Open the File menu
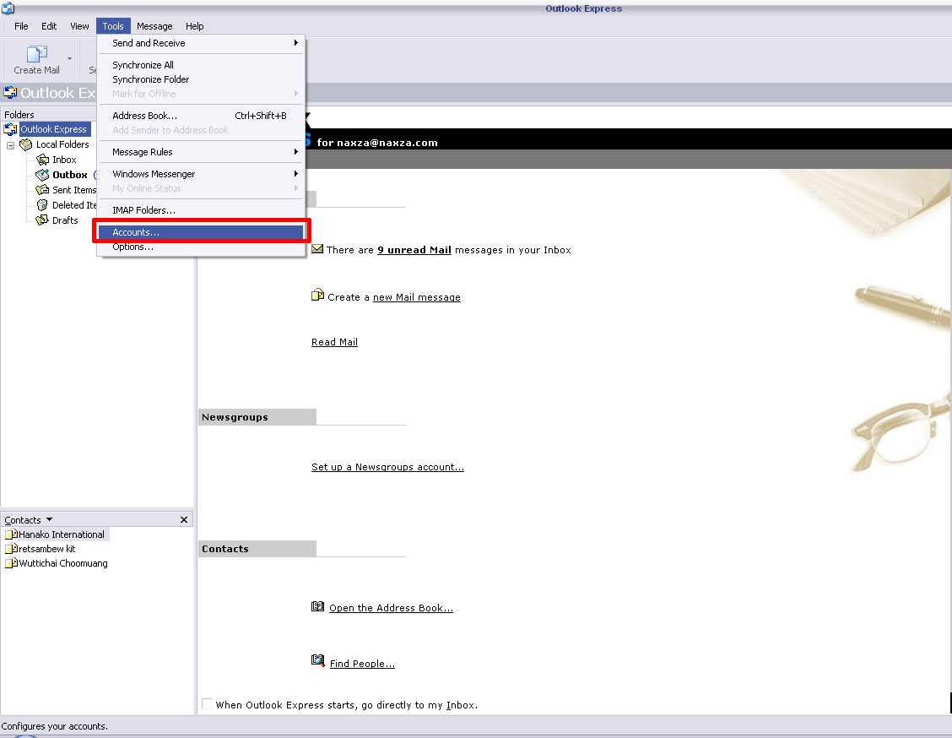The width and height of the screenshot is (952, 738). coord(21,26)
